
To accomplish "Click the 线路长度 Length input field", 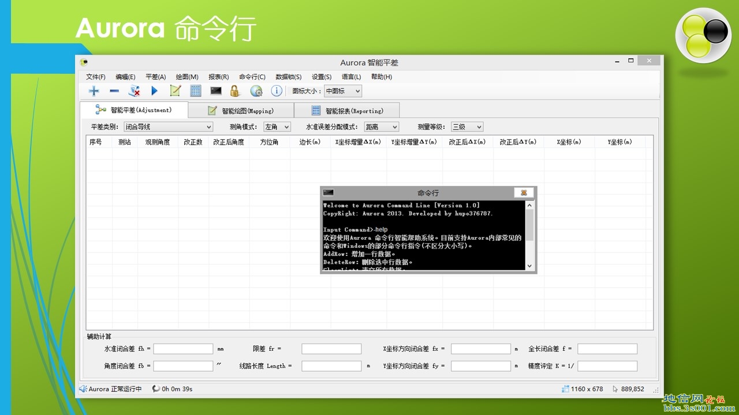I will (331, 366).
